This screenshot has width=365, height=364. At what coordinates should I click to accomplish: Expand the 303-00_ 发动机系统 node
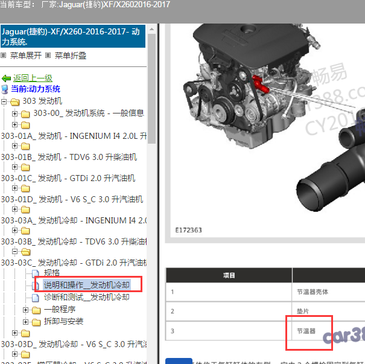point(14,113)
